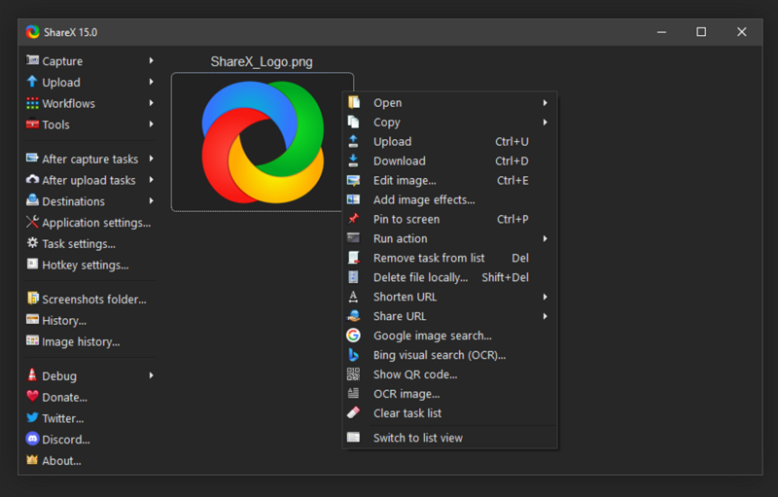
Task: Open Image history... label
Action: click(81, 341)
